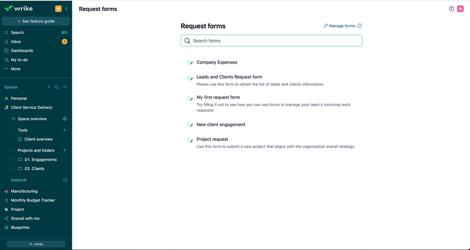
Task: Click the Manage forms link
Action: point(342,26)
